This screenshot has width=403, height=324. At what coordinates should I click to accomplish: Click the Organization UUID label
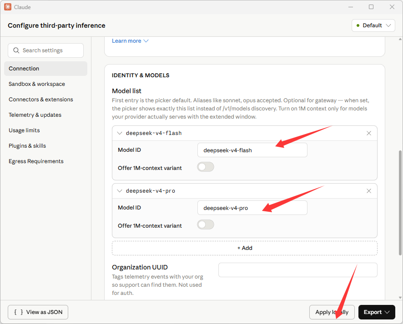[x=140, y=267]
